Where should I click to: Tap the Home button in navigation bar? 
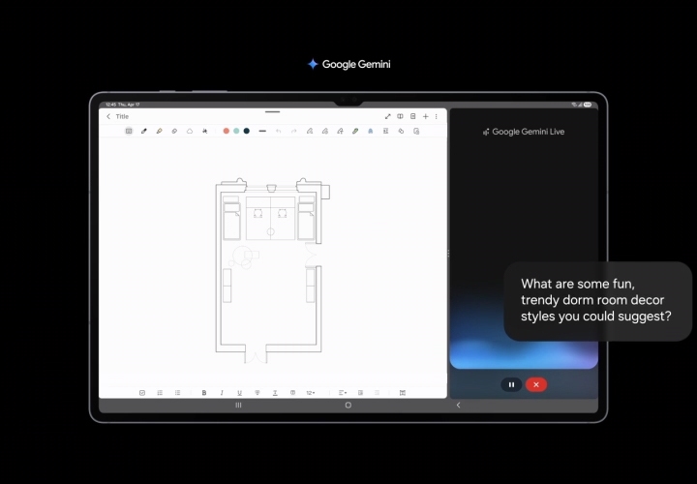tap(348, 405)
